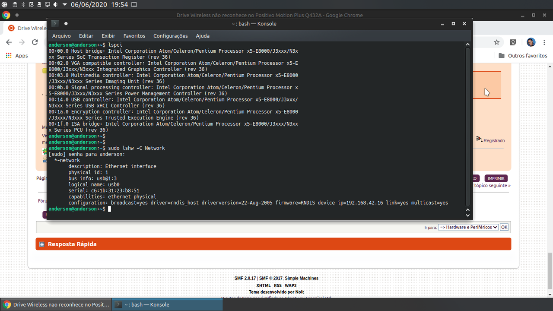
Task: Expand the Resposta Rápida section plus icon
Action: pos(42,244)
